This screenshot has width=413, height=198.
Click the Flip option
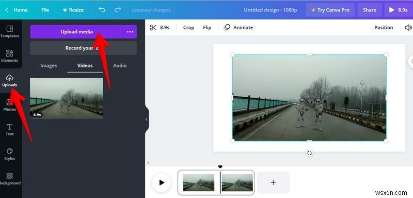[x=207, y=28]
